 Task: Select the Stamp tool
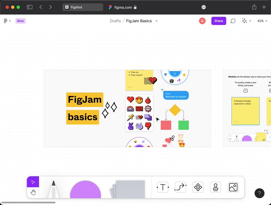coord(216,187)
